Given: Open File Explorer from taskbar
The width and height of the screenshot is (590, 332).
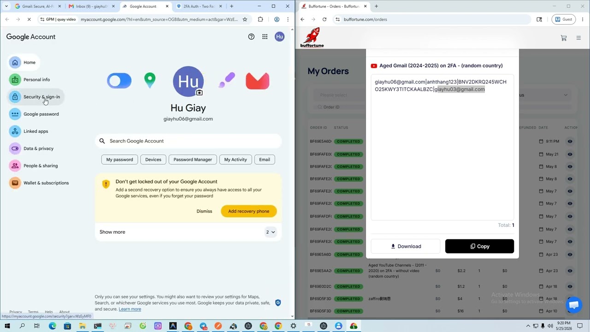Looking at the screenshot, I should coord(82,326).
